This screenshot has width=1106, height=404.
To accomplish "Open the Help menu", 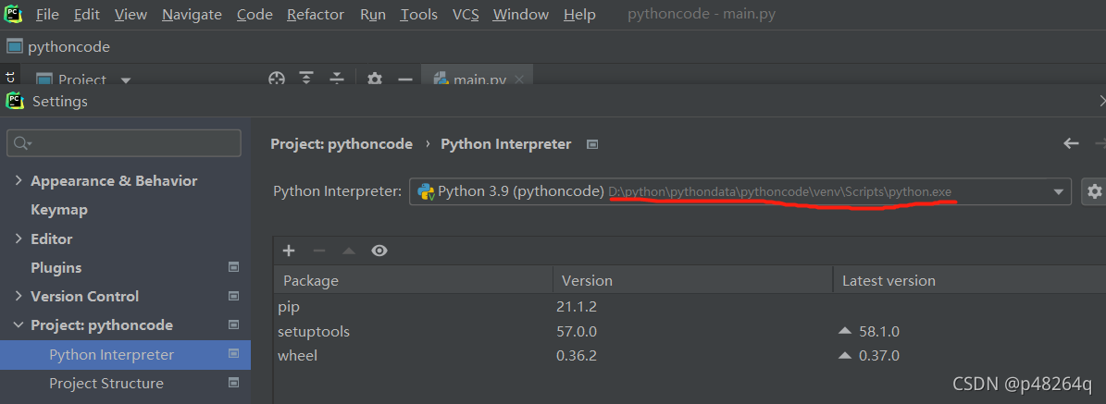I will (579, 14).
